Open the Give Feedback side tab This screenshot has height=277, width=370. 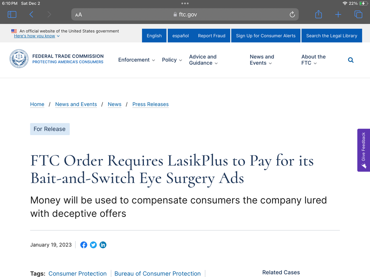pos(364,150)
